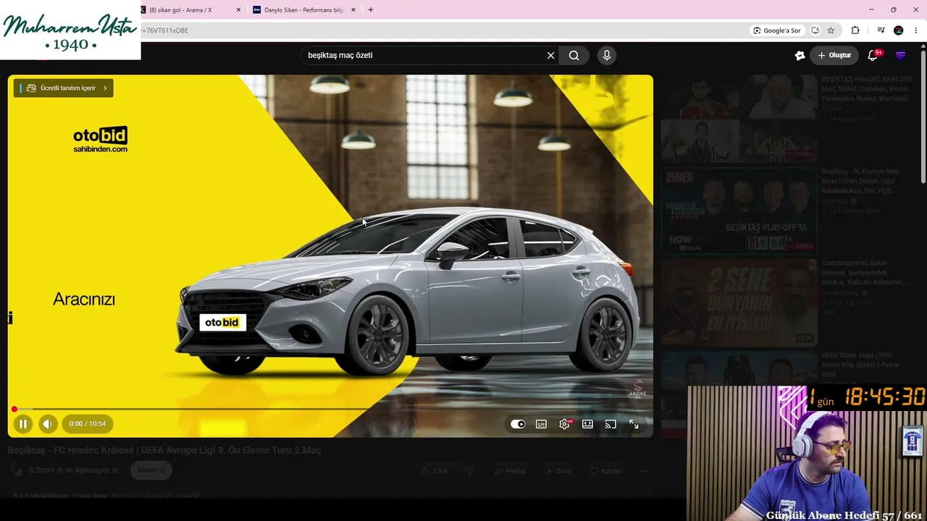This screenshot has height=521, width=927.
Task: Click the Soru button below video
Action: click(x=558, y=471)
